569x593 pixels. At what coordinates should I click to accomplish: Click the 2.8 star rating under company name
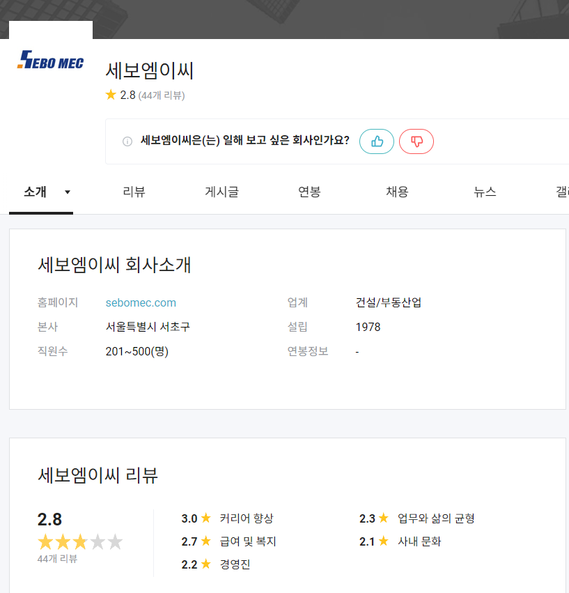coord(120,95)
